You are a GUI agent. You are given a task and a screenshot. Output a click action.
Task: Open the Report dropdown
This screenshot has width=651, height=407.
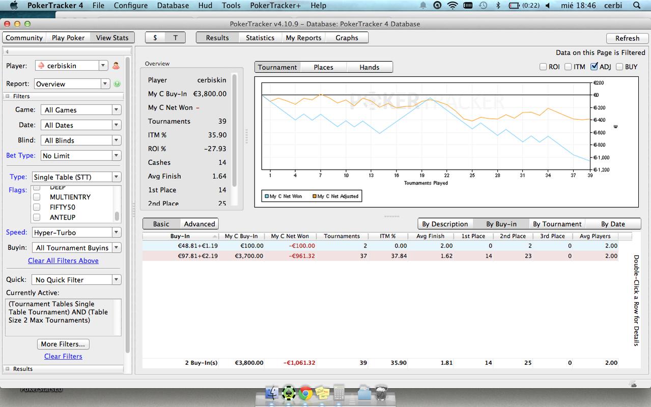pyautogui.click(x=106, y=84)
